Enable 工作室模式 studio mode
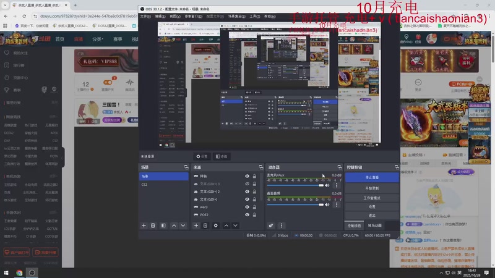This screenshot has width=495, height=278. (x=372, y=198)
